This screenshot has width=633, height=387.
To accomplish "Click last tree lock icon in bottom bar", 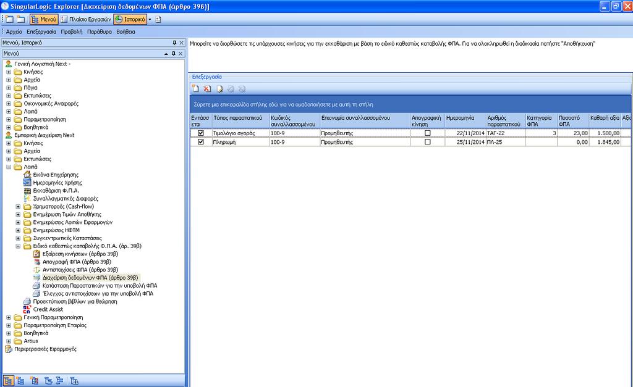I will pos(74,381).
